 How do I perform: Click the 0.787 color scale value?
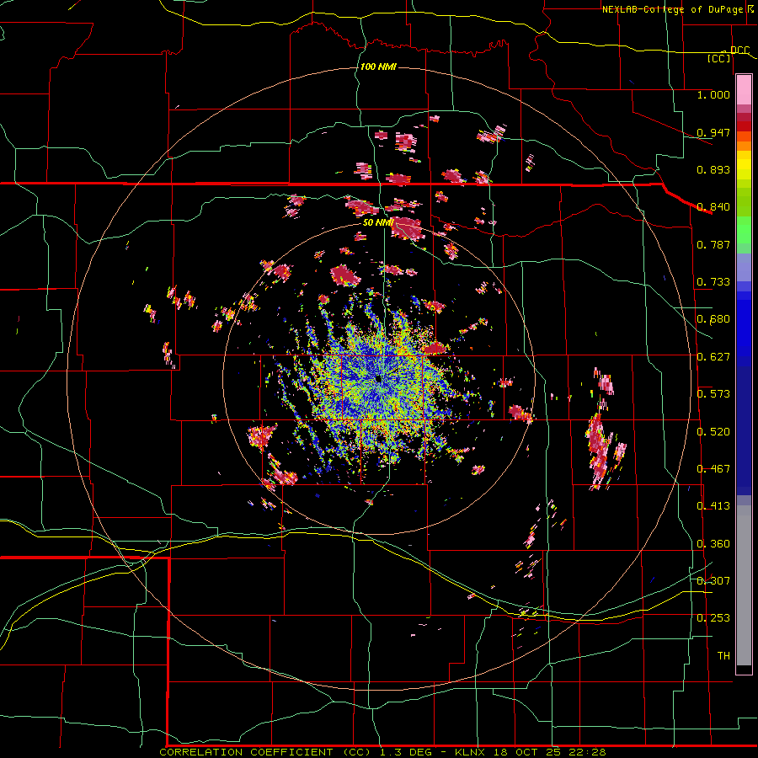713,244
